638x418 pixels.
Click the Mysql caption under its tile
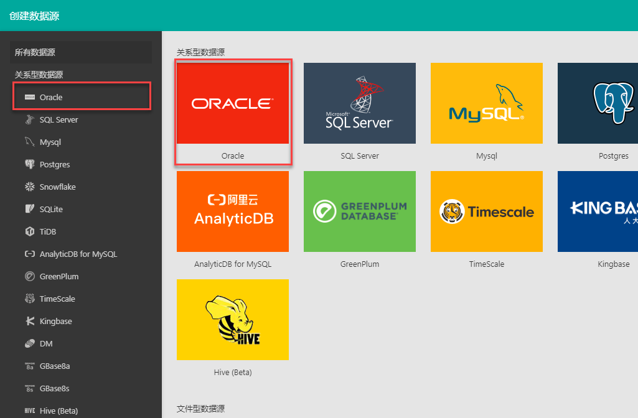[x=487, y=156]
